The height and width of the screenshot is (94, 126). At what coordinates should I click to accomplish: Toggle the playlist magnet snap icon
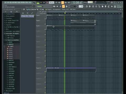point(24,9)
